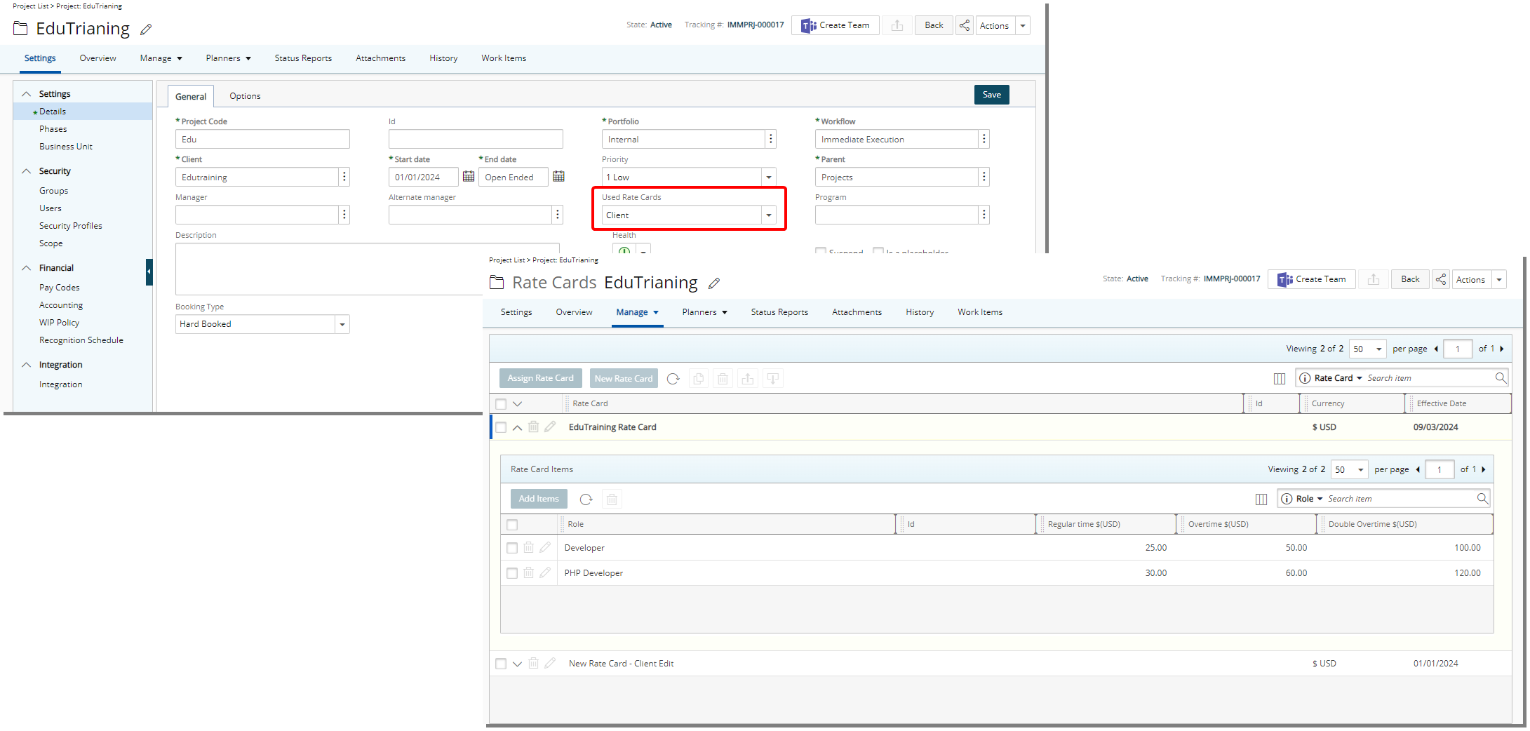Switch to the Options tab
1530x731 pixels.
(x=245, y=96)
